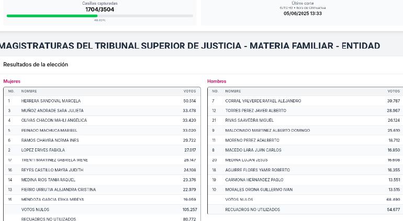Click the VOTOS column header in Mujeres table

pyautogui.click(x=189, y=91)
